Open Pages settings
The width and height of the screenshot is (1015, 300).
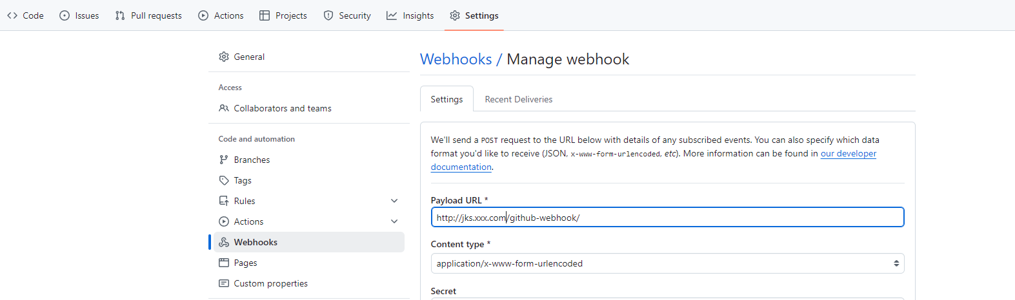pos(309,263)
